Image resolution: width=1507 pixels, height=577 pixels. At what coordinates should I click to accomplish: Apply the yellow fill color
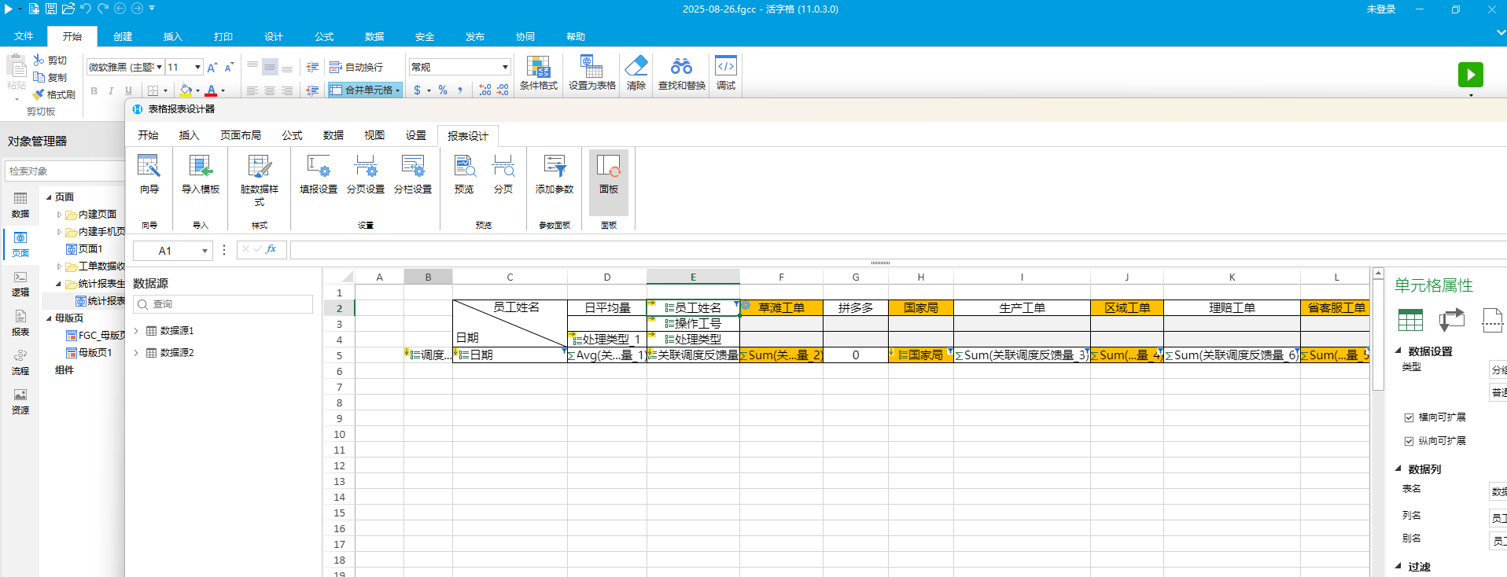[x=186, y=90]
